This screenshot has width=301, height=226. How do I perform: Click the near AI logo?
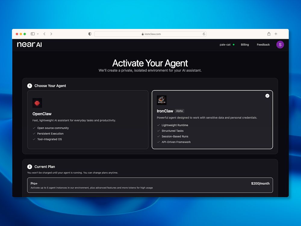click(29, 45)
